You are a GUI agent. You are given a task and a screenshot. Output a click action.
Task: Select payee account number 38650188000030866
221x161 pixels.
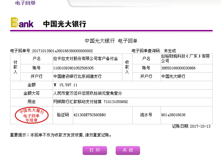pyautogui.click(x=178, y=68)
